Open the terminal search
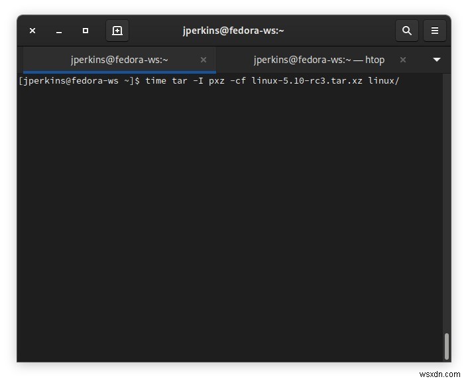 (407, 31)
